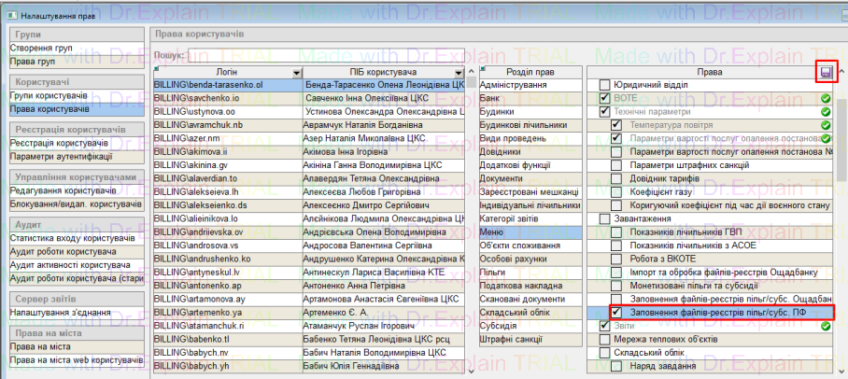Enable the Юридичний відділ checkbox
This screenshot has width=848, height=379.
tap(604, 85)
